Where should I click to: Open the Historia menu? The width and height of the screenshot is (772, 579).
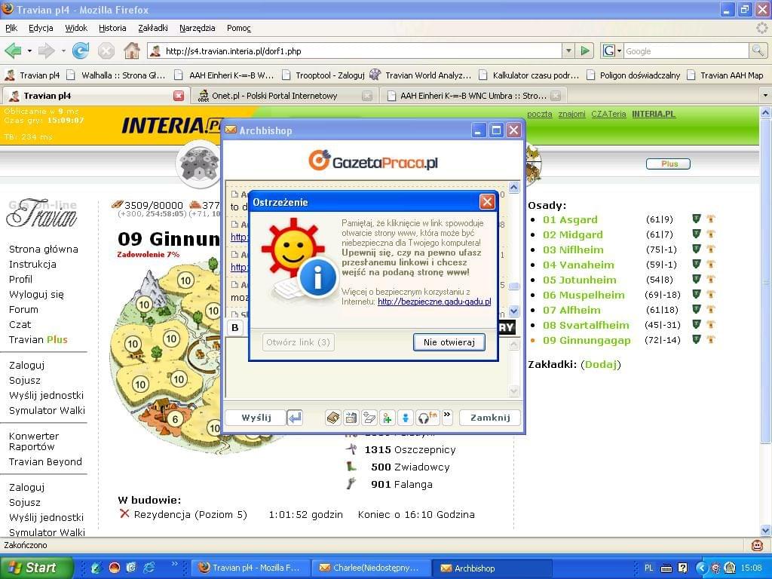pos(112,28)
